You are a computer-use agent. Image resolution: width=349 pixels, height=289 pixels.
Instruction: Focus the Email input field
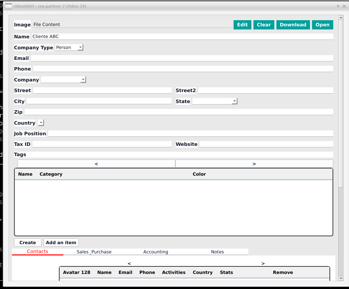(182, 58)
